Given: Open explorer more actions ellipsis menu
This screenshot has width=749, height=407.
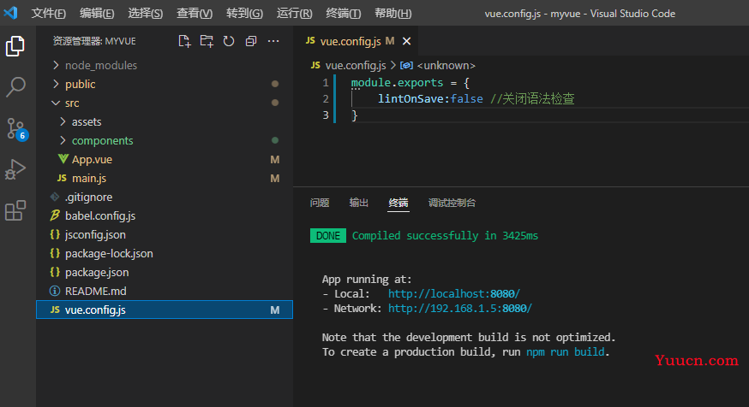Looking at the screenshot, I should tap(273, 41).
